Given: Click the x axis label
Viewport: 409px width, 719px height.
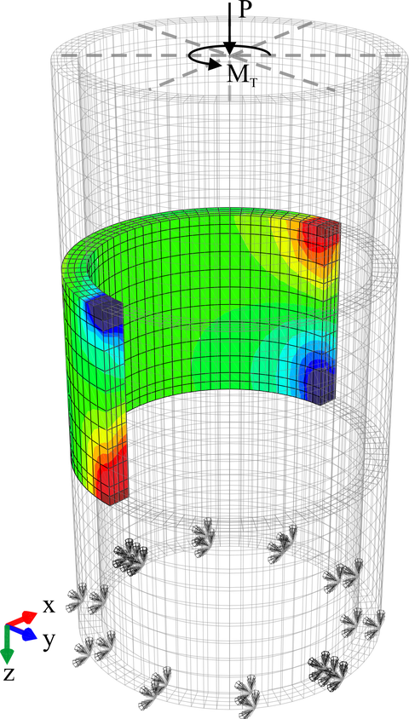Looking at the screenshot, I should [x=49, y=607].
